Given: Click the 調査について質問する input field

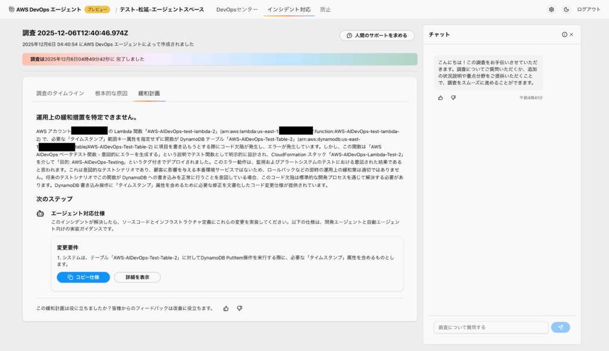Looking at the screenshot, I should point(491,327).
